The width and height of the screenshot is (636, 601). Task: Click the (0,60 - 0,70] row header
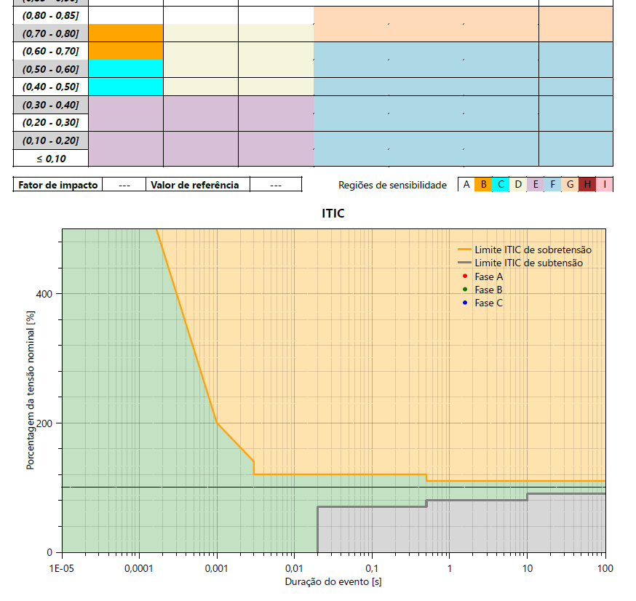pos(51,51)
